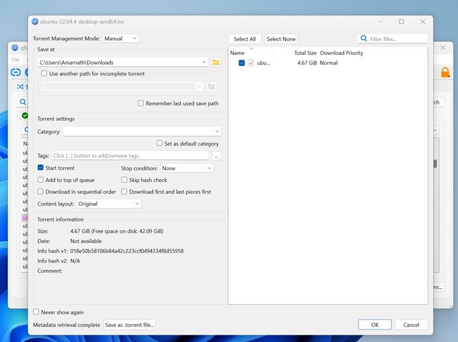Click the Download Priority column header
Image resolution: width=458 pixels, height=342 pixels.
341,53
